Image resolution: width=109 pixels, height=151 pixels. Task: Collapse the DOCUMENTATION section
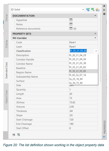pos(95,16)
